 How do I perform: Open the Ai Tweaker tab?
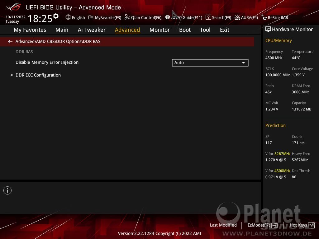click(x=92, y=30)
